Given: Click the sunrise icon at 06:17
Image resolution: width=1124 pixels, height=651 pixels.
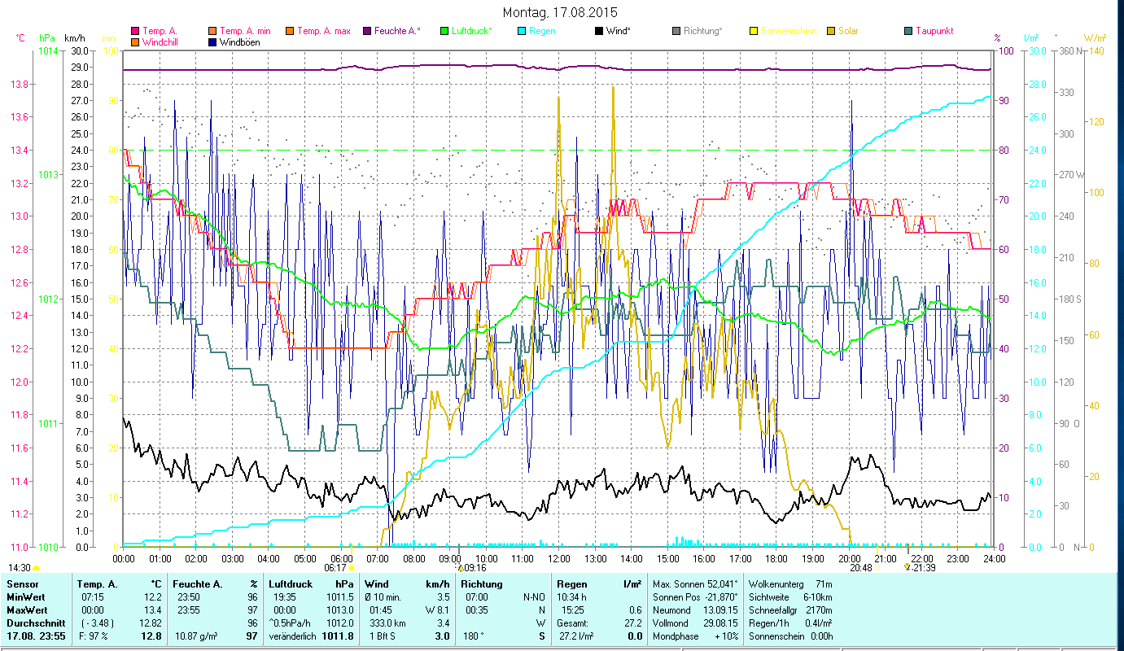Looking at the screenshot, I should point(352,568).
